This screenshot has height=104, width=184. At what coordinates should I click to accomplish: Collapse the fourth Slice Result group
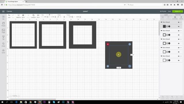[x=162, y=48]
